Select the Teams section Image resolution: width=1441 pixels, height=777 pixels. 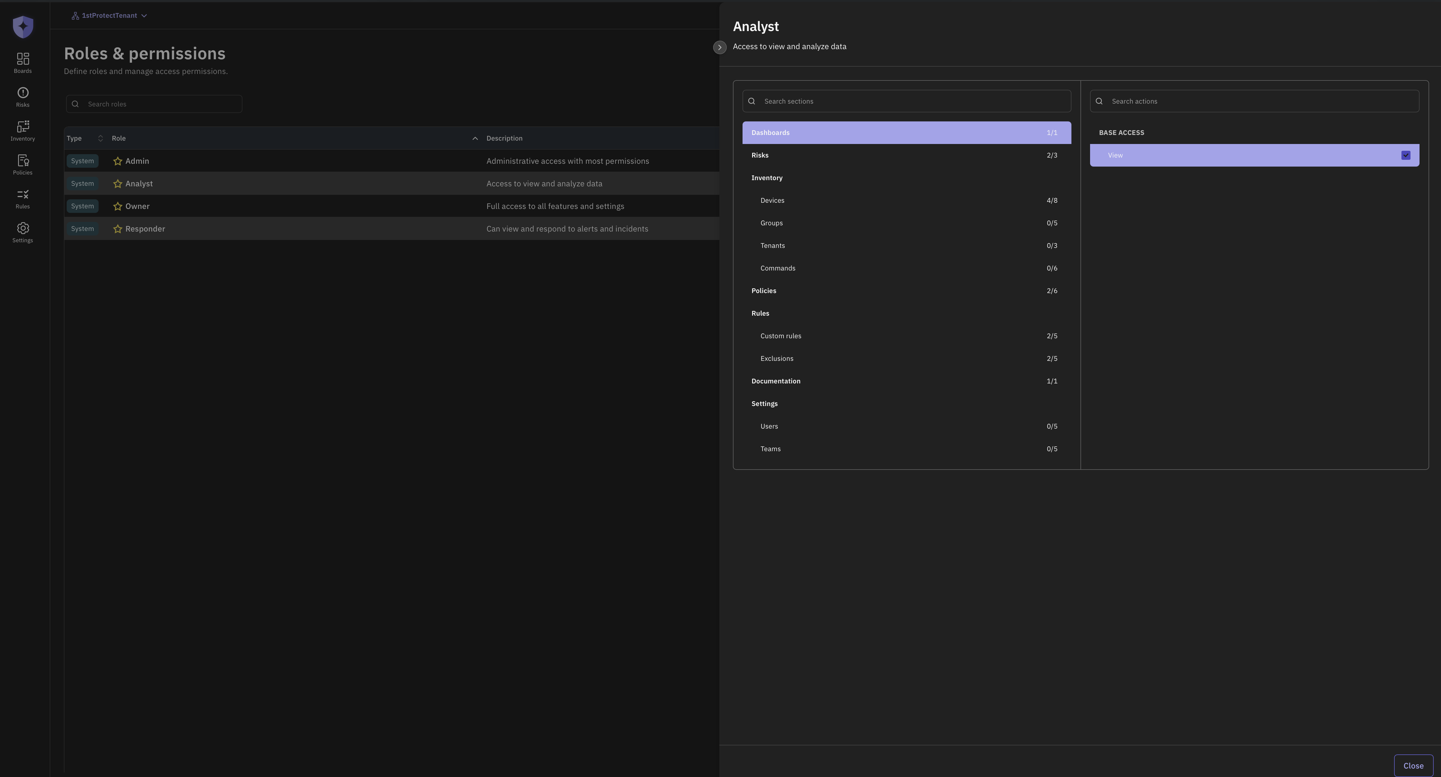click(x=907, y=449)
